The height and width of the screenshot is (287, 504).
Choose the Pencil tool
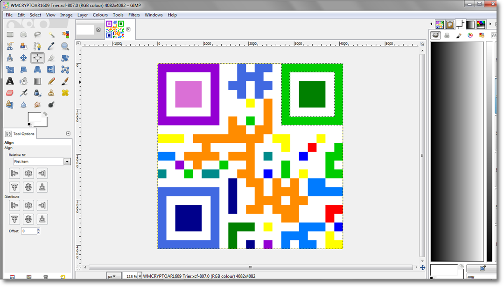[x=51, y=81]
